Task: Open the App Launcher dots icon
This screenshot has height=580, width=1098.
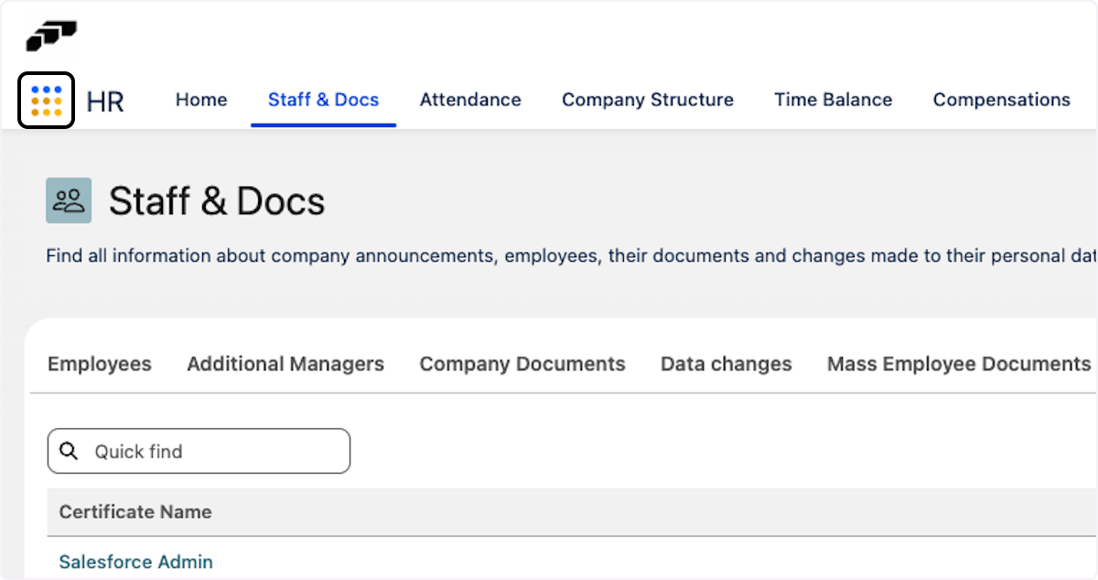Action: 46,101
